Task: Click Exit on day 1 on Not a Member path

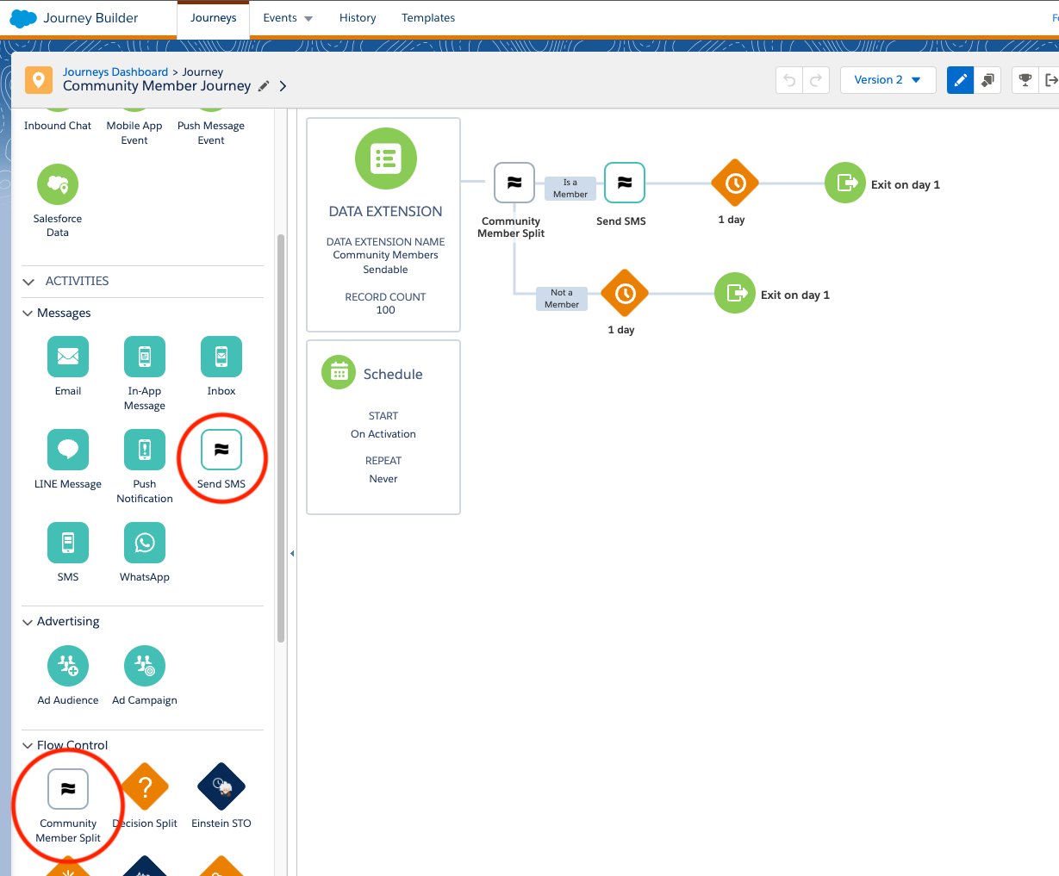Action: click(x=735, y=293)
